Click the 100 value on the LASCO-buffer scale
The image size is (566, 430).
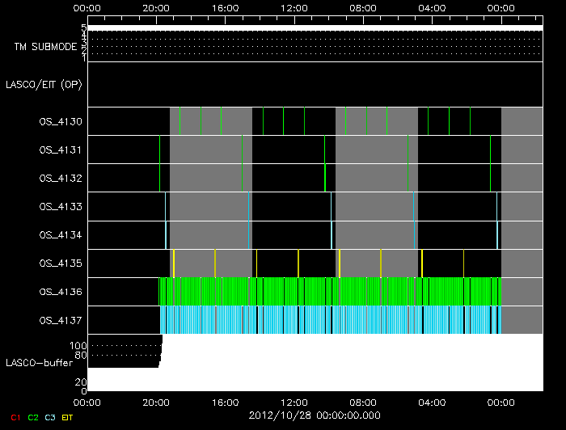78,346
